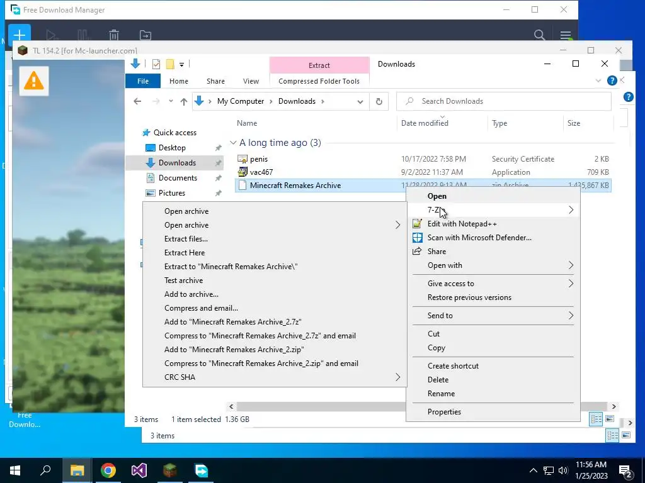This screenshot has height=483, width=645.
Task: Sort by Date modified column
Action: tap(425, 123)
